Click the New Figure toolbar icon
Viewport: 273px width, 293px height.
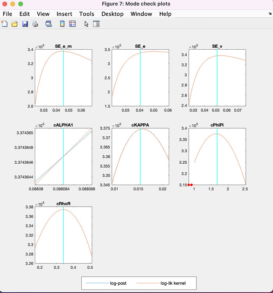5,24
